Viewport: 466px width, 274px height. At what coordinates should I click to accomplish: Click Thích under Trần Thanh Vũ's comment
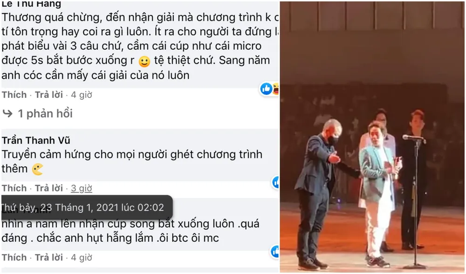coord(14,188)
